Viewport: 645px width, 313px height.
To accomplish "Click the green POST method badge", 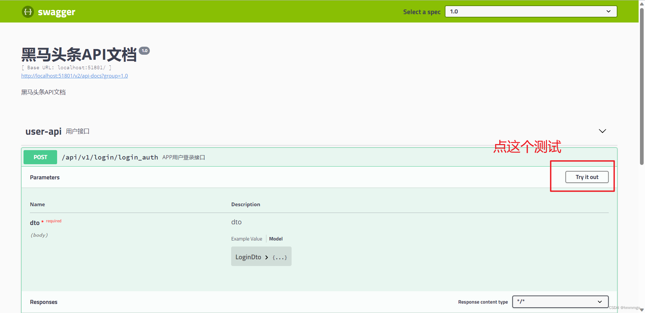I will tap(40, 157).
